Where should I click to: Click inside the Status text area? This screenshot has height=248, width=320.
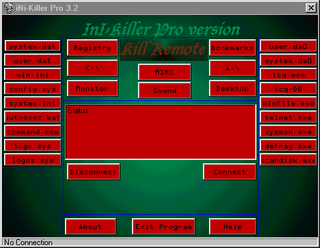(x=161, y=132)
